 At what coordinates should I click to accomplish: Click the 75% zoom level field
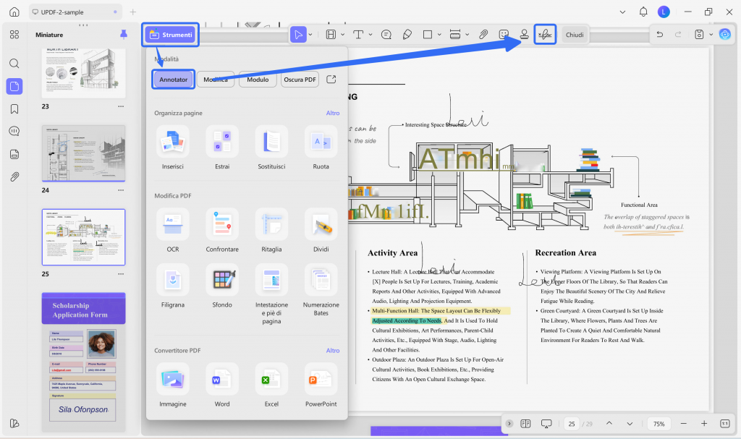pos(659,424)
